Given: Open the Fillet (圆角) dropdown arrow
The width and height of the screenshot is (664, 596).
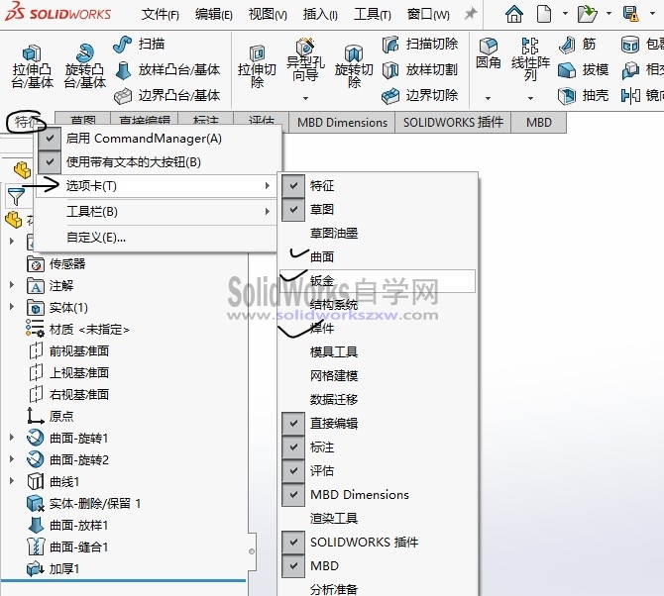Looking at the screenshot, I should 489,98.
